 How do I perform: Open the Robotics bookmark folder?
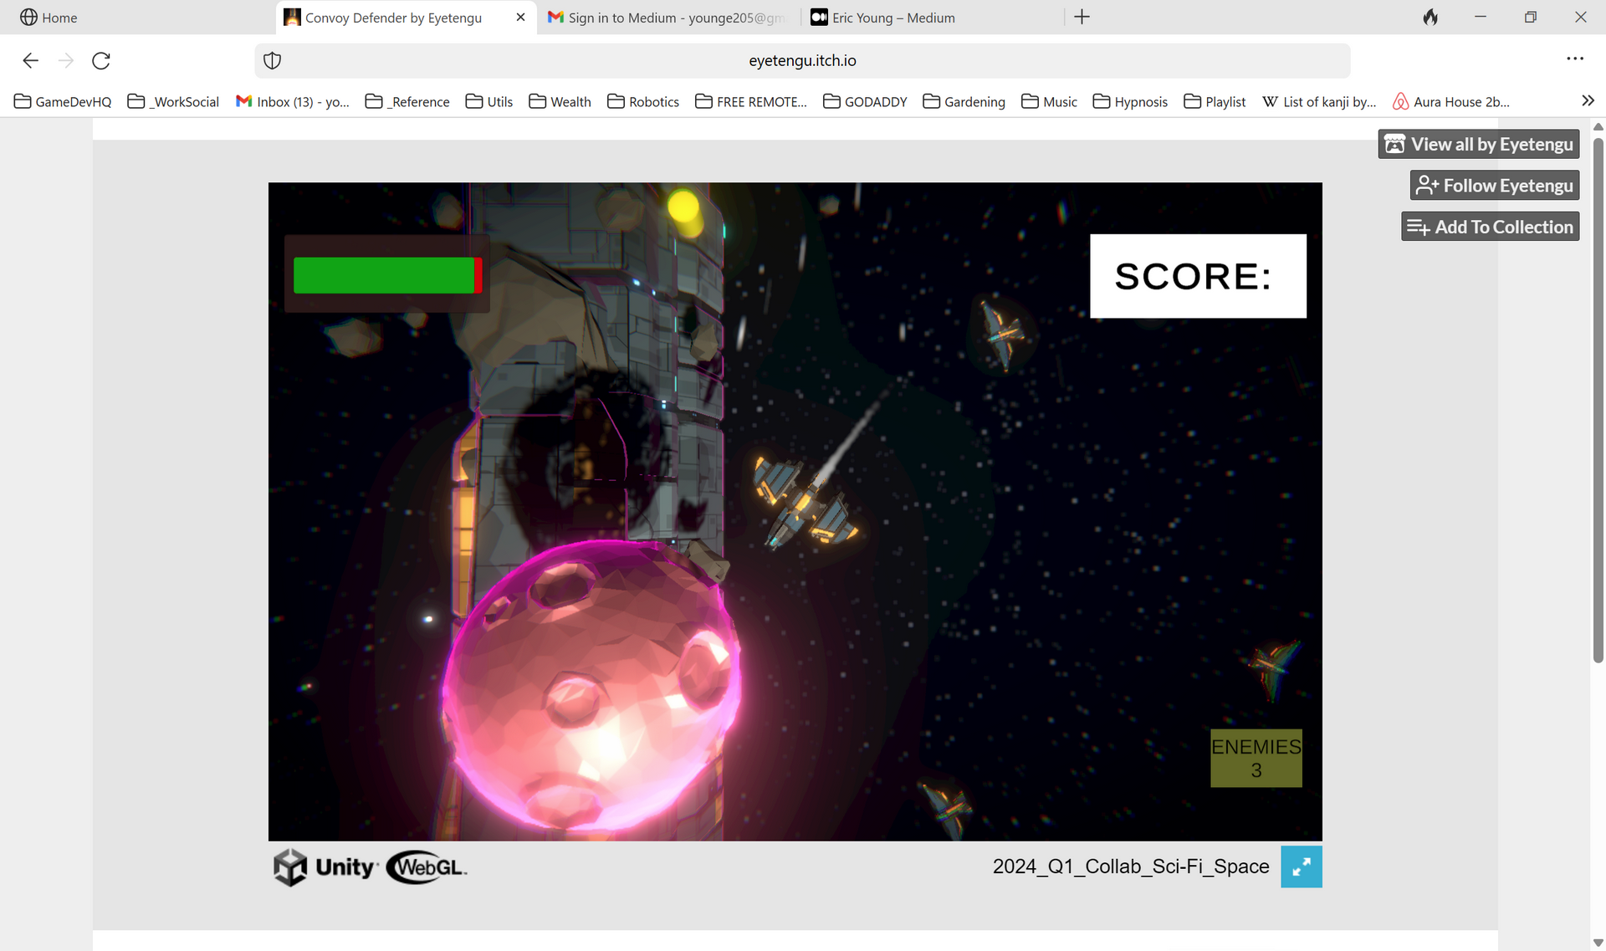click(x=642, y=101)
